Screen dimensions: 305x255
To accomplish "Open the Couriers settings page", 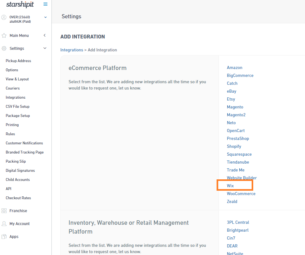I will click(13, 88).
